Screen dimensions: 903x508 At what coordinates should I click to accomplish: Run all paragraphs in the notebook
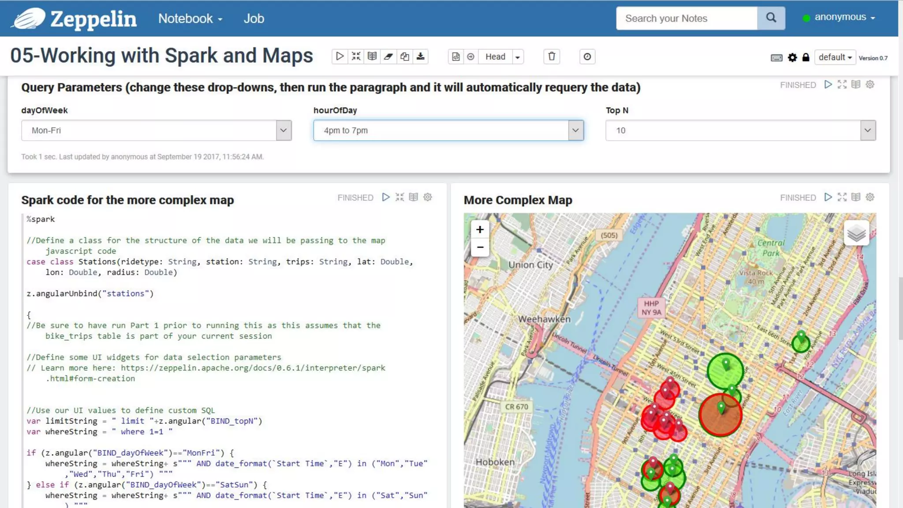340,56
